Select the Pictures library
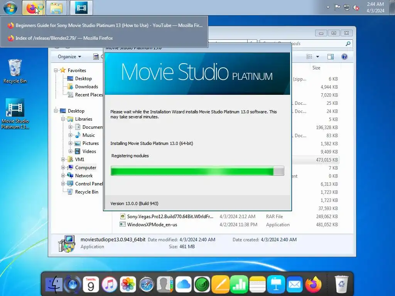Viewport: 395px width, 296px height. click(x=90, y=143)
